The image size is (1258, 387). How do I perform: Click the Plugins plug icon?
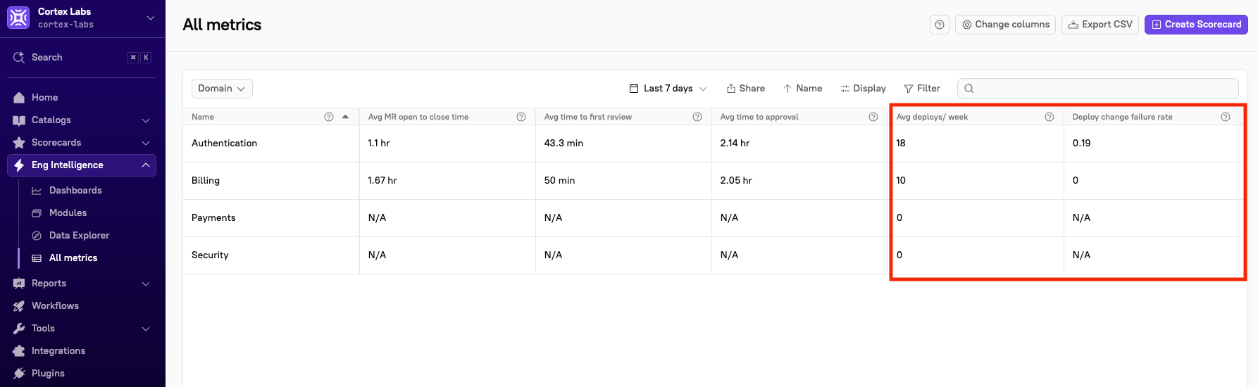19,374
